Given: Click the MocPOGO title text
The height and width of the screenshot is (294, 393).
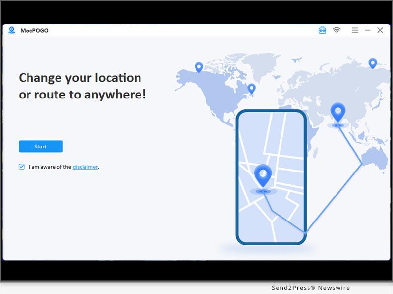Looking at the screenshot, I should click(x=34, y=30).
